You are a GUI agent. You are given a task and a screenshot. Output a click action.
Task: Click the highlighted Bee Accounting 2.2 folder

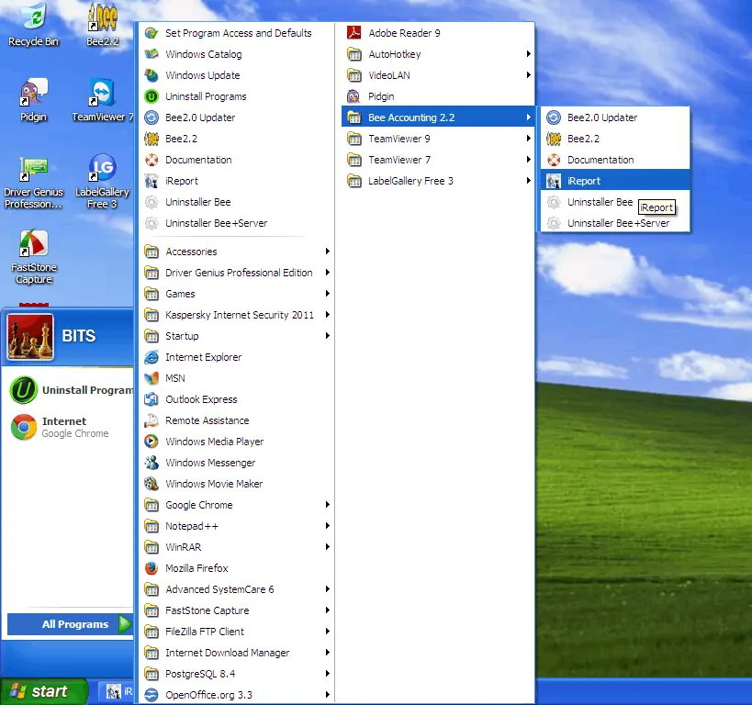437,117
